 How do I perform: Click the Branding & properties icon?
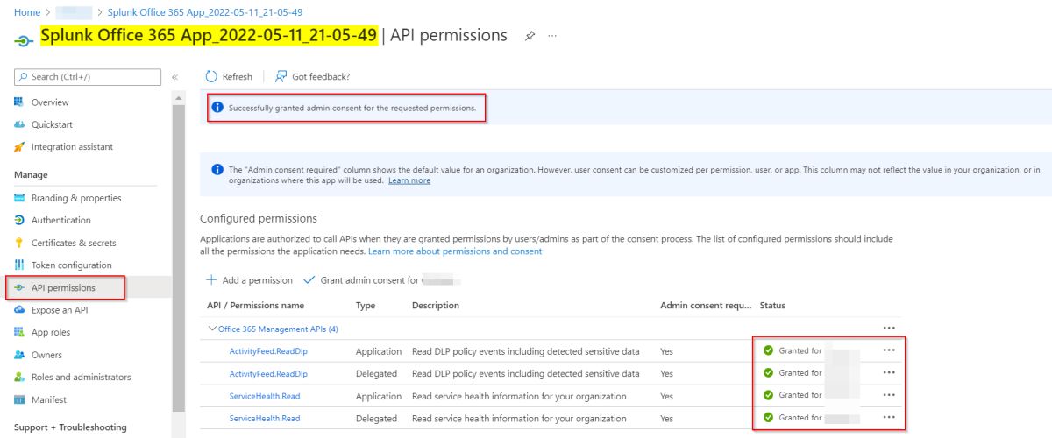(19, 198)
